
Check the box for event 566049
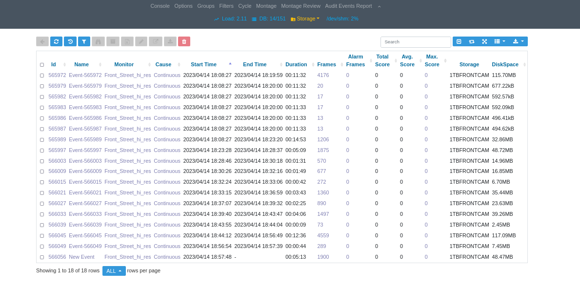[42, 247]
